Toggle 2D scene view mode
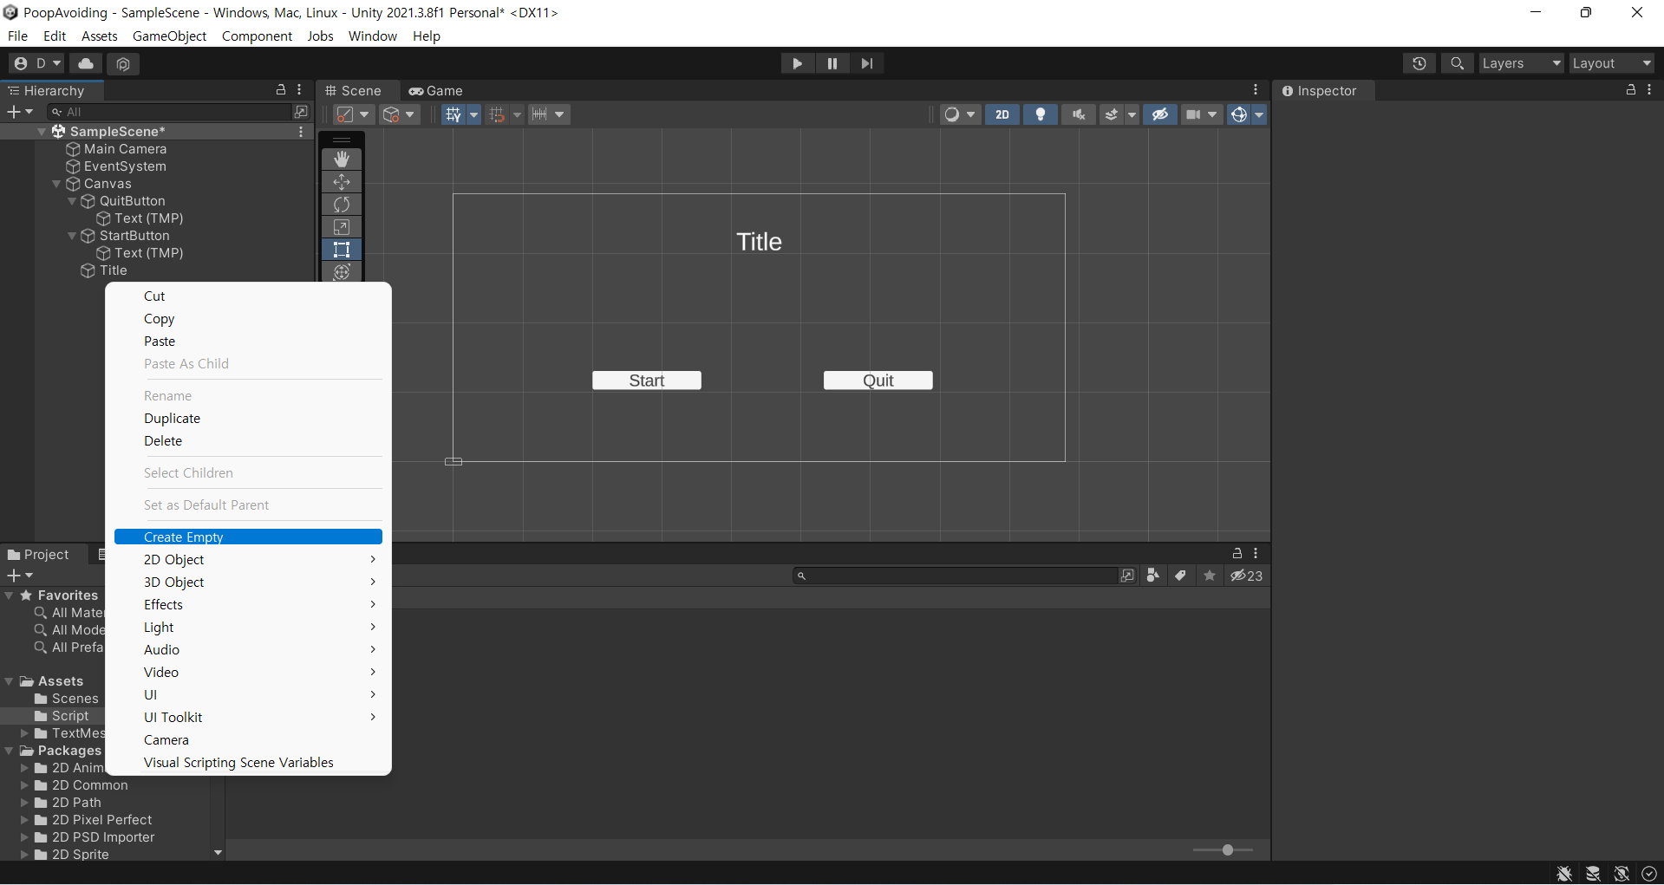The image size is (1664, 885). click(1002, 114)
